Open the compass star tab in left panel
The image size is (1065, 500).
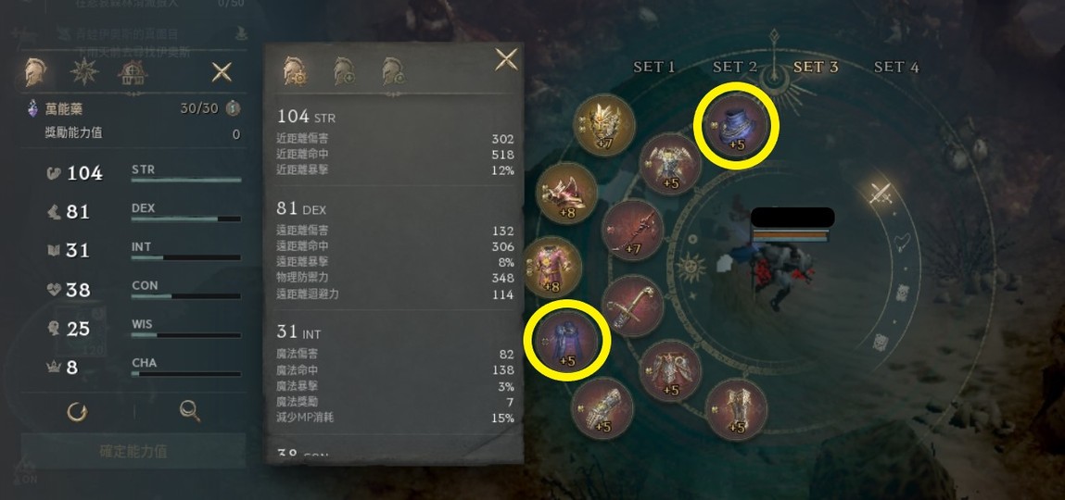click(x=85, y=71)
